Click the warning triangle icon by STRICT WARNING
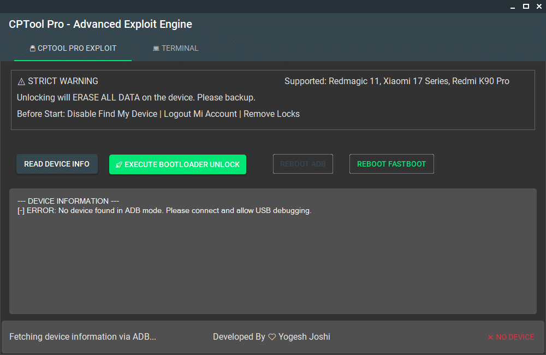Screen dimensions: 546x355 (21, 81)
